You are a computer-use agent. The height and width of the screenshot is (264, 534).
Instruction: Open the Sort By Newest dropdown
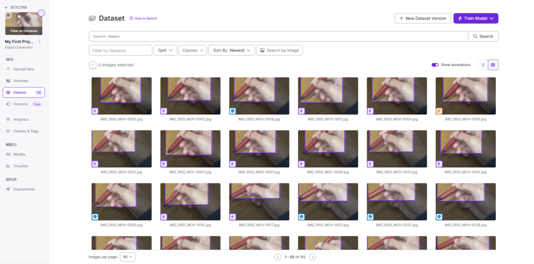(232, 50)
